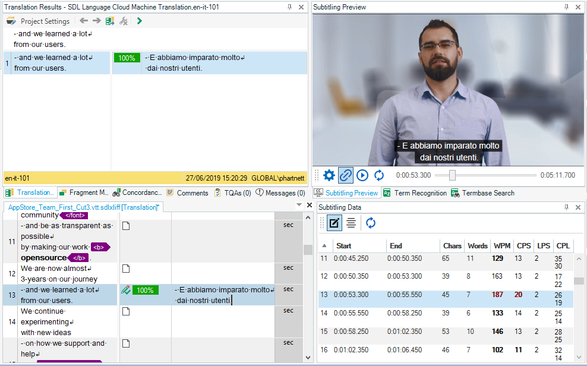Screen dimensions: 587x366
Task: Pin the Subtitling Data panel
Action: pyautogui.click(x=566, y=207)
